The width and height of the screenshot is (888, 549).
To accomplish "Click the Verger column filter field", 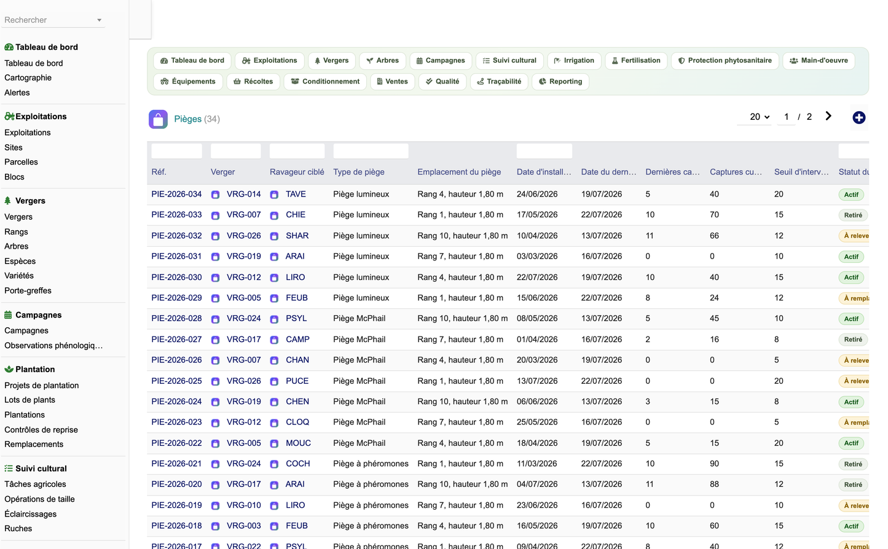I will coord(236,151).
